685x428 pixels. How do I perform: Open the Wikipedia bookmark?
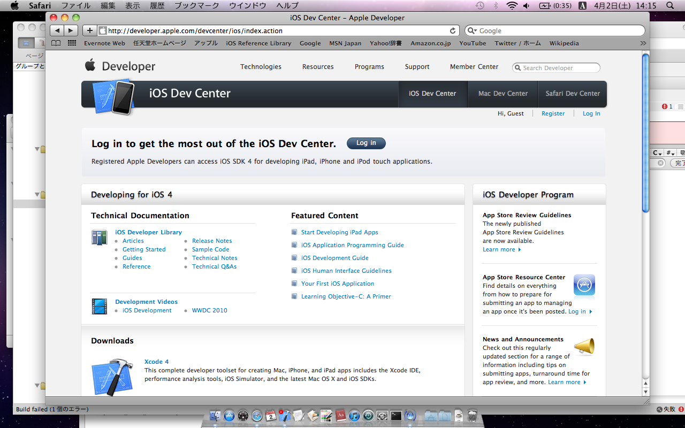tap(564, 43)
